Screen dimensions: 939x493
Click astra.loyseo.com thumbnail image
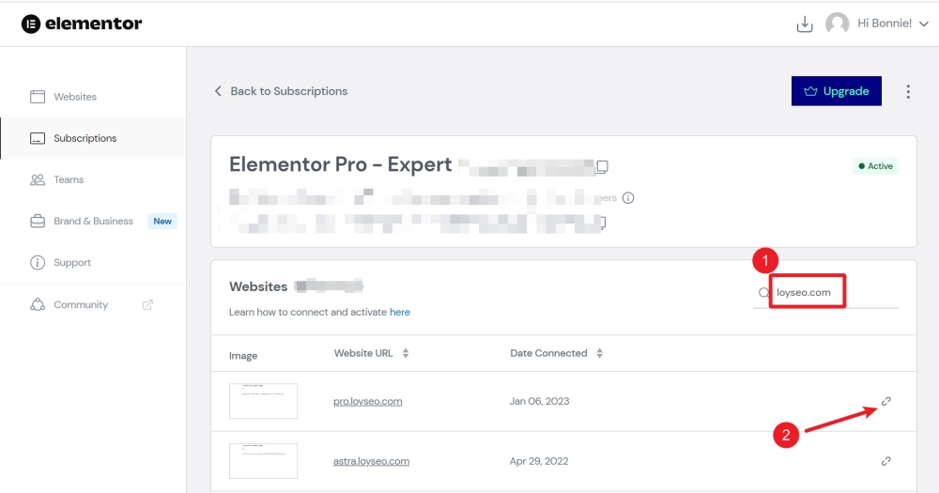point(264,461)
